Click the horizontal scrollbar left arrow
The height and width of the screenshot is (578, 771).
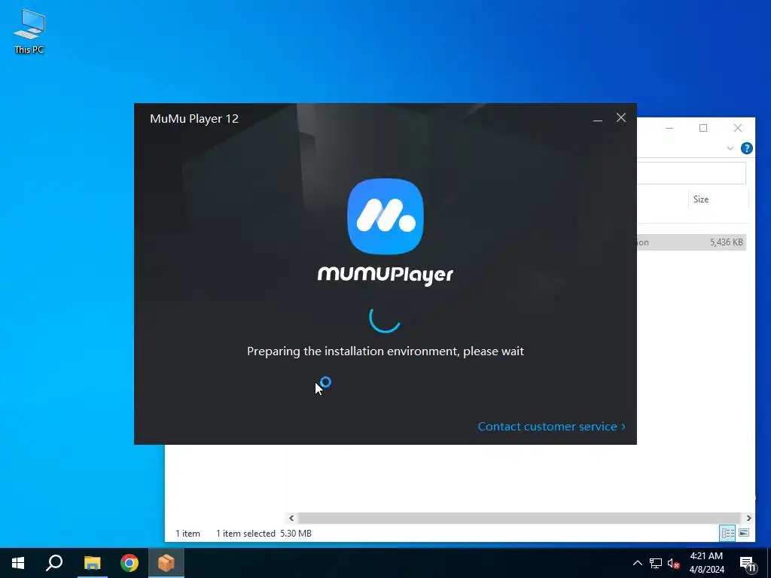(x=291, y=518)
